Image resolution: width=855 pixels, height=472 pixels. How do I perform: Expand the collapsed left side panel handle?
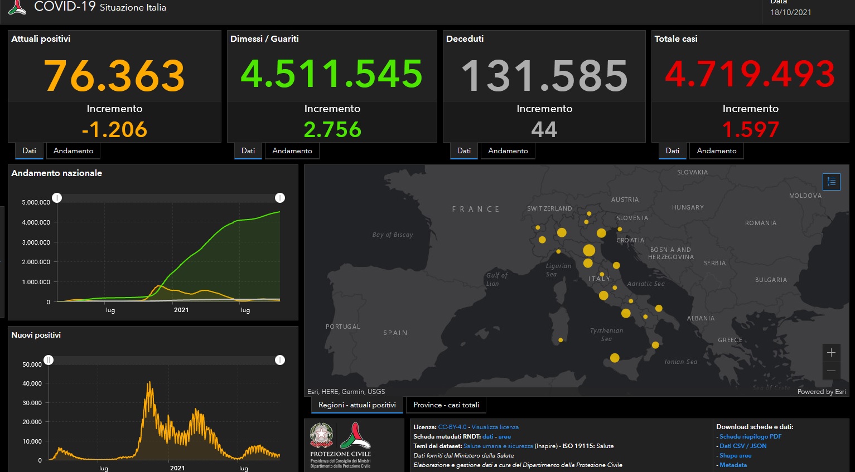pyautogui.click(x=2, y=262)
